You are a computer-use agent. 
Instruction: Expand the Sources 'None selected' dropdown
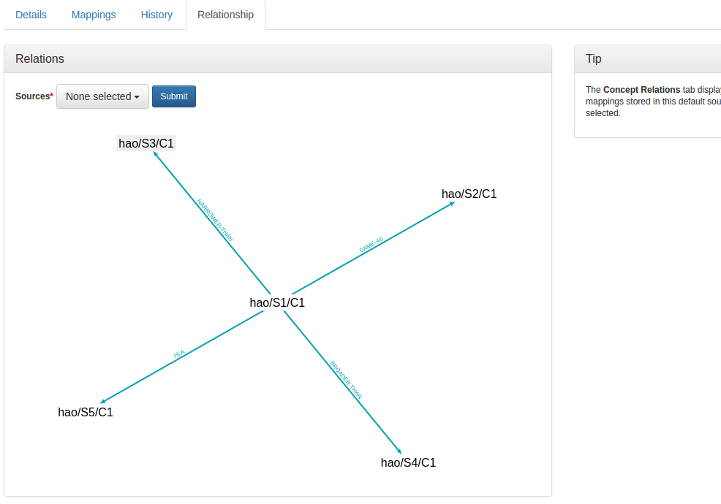102,96
